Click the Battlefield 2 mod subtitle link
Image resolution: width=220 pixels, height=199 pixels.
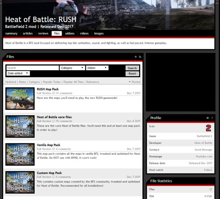coord(21,26)
